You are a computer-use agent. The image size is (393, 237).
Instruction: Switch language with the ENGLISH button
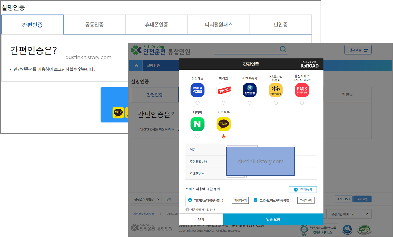344,199
